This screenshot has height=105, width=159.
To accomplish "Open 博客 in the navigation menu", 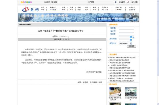I will [95, 10].
